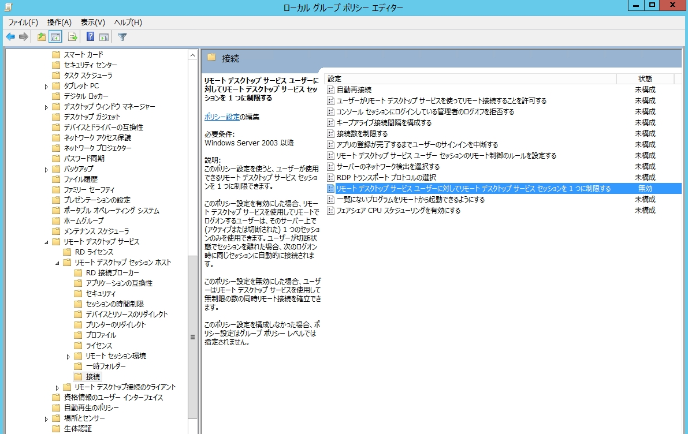Screen dimensions: 688x434
Task: Click the Forward arrow toolbar icon
Action: [x=24, y=38]
